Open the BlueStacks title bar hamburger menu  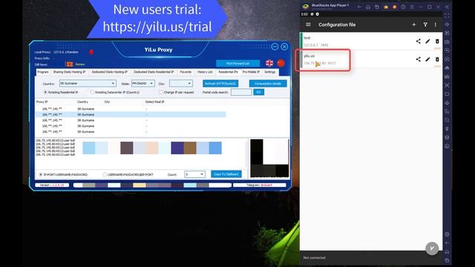click(412, 7)
